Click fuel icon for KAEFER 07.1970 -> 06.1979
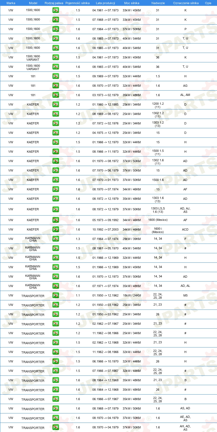 tap(55, 170)
